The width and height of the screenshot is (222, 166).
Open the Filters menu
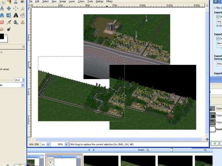tap(109, 1)
